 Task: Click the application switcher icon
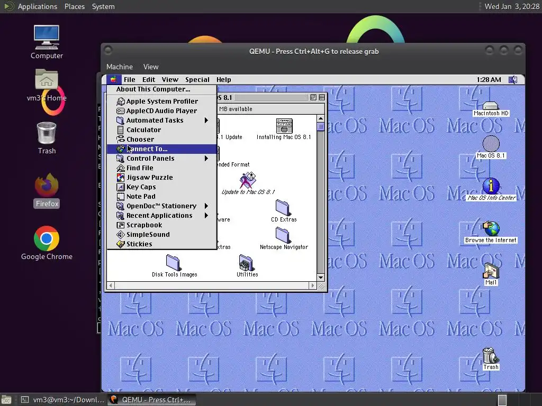point(513,80)
